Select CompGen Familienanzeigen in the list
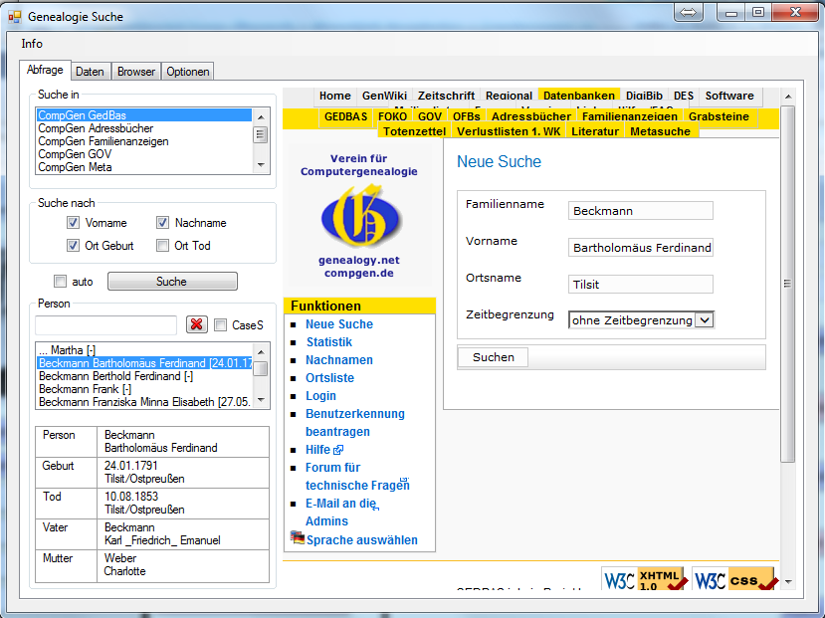Image resolution: width=825 pixels, height=618 pixels. pyautogui.click(x=143, y=141)
